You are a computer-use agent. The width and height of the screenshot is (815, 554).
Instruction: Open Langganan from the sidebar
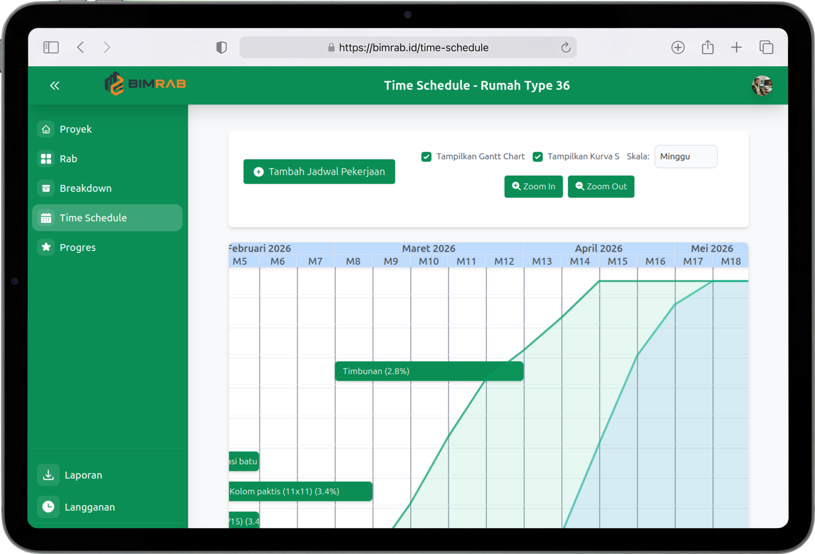coord(107,507)
